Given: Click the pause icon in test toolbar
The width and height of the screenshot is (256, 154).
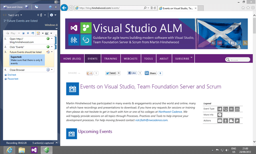Looking at the screenshot, I should [28, 33].
